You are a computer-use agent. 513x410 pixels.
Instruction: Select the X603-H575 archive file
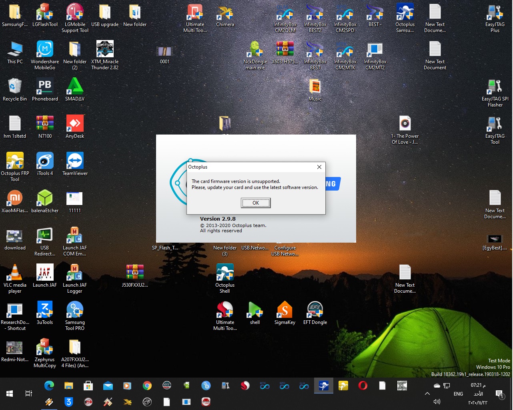(285, 53)
